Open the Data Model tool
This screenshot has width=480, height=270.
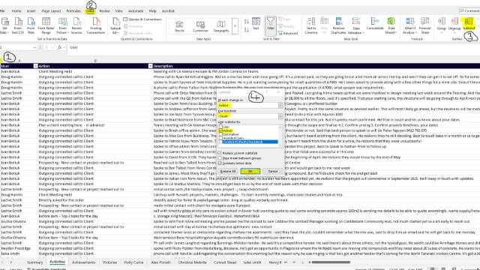391,25
